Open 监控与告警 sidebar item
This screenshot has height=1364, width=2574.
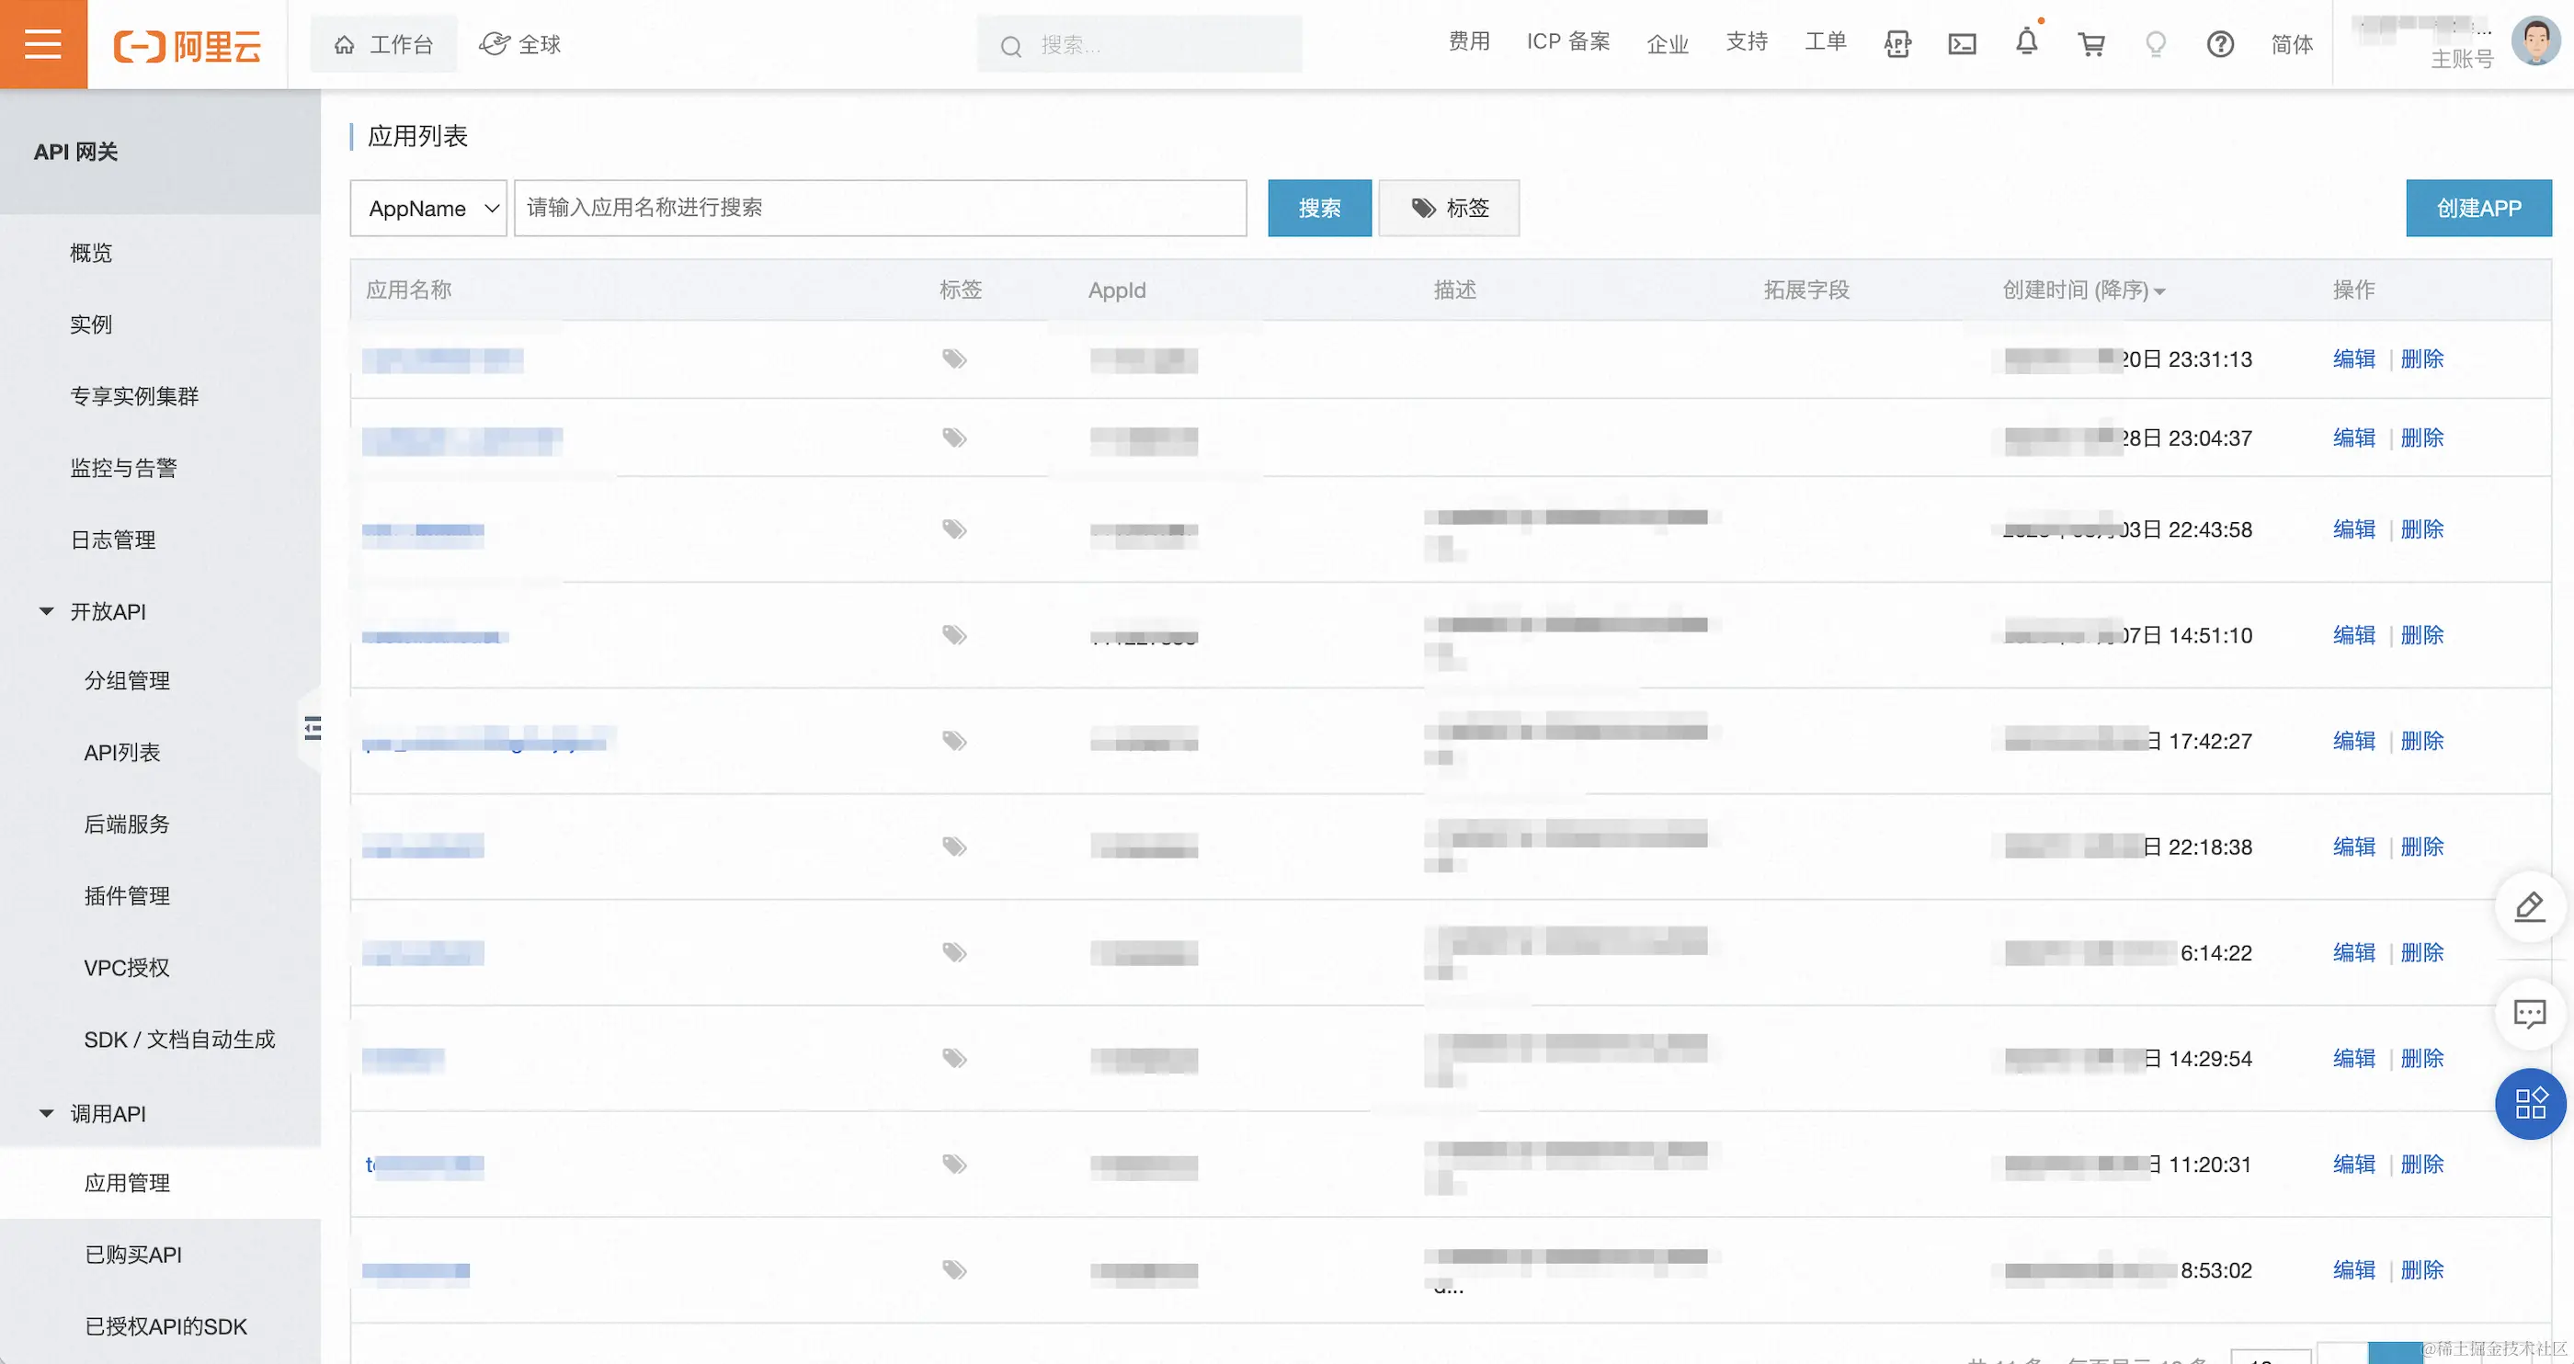123,469
